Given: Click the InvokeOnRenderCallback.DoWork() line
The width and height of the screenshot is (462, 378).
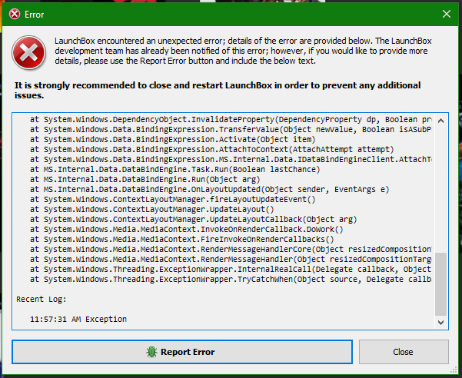Looking at the screenshot, I should 187,230.
